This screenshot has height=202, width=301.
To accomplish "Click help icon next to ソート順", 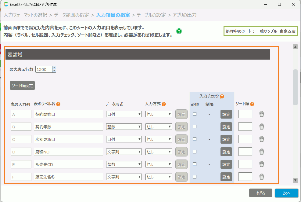I will (x=252, y=104).
